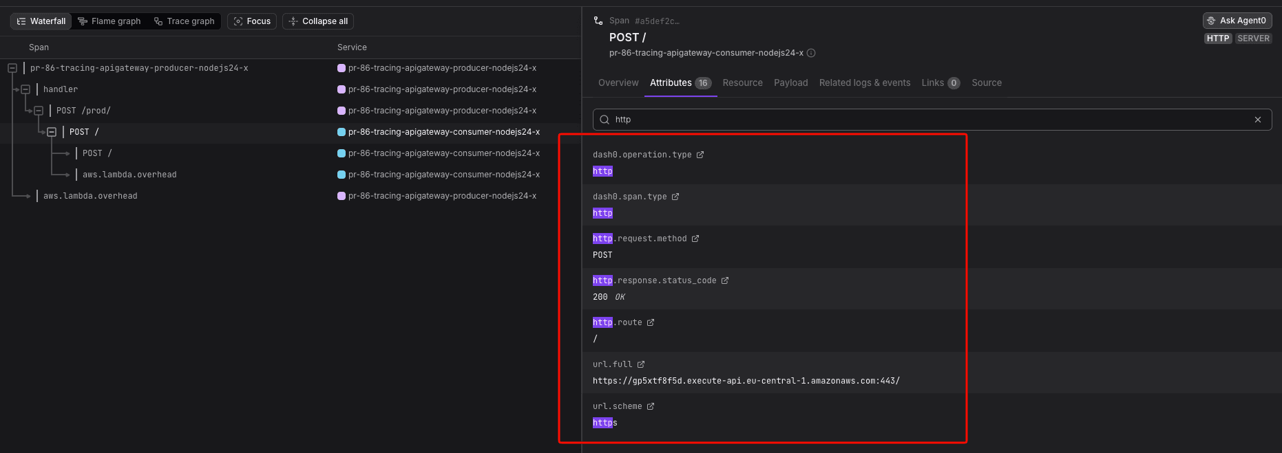
Task: Click service name on selected POST / row
Action: tap(444, 132)
